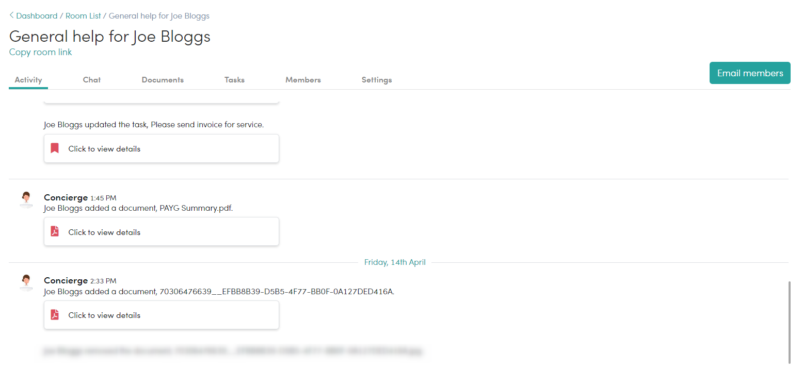Click Copy room link
Image resolution: width=803 pixels, height=387 pixels.
pyautogui.click(x=41, y=52)
